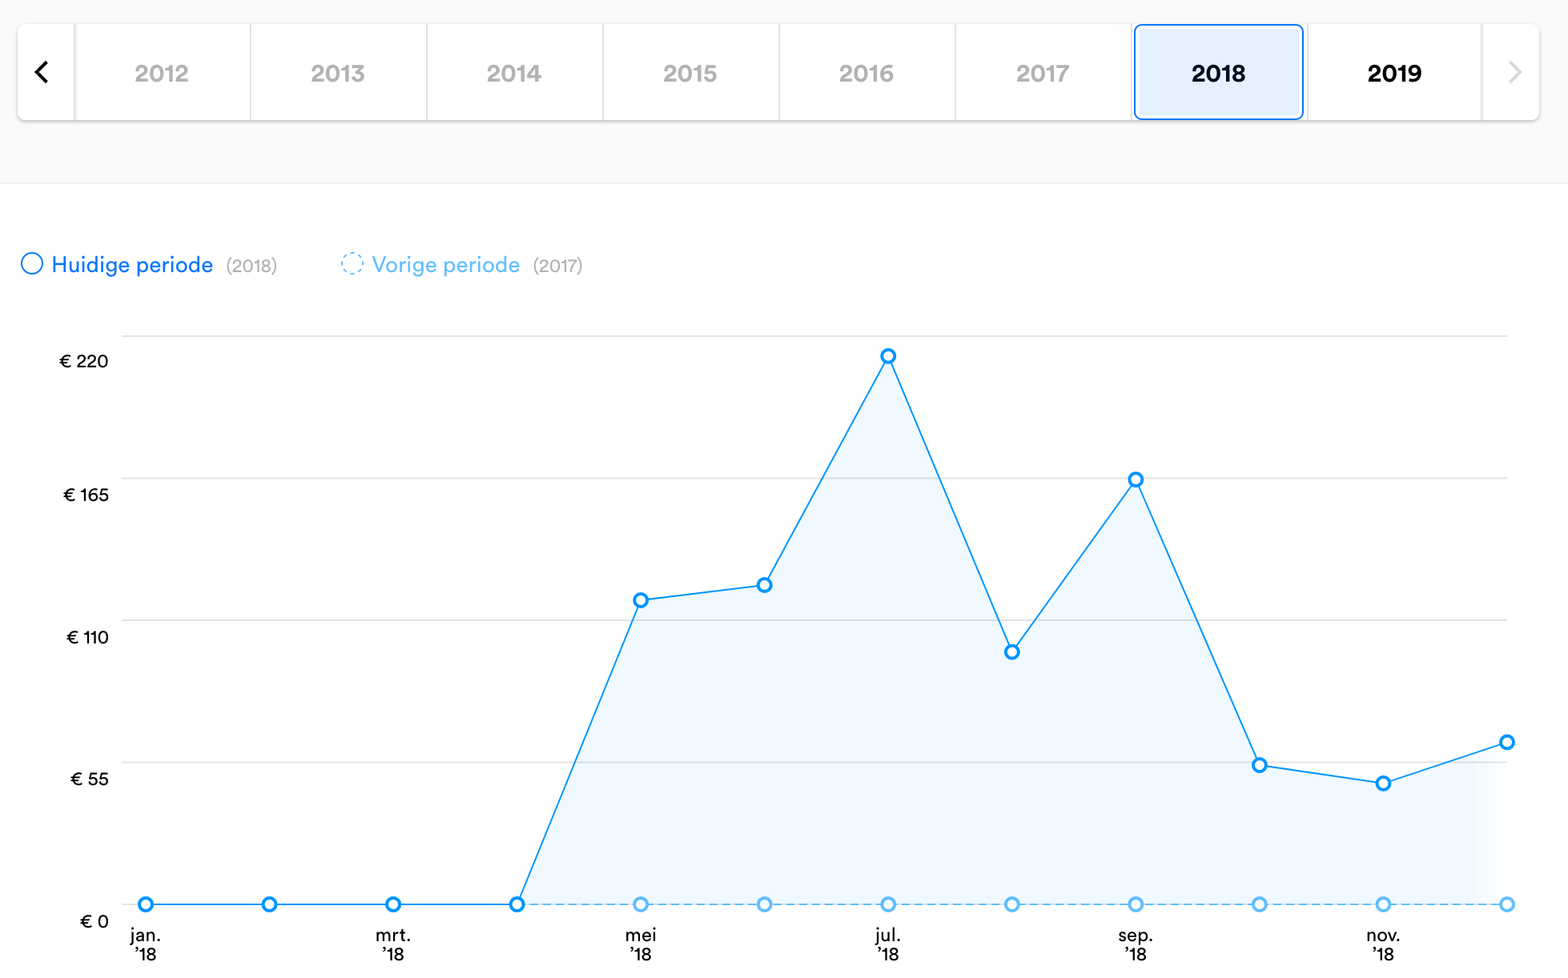Click the € 55 axis label
The height and width of the screenshot is (978, 1568).
[x=90, y=779]
